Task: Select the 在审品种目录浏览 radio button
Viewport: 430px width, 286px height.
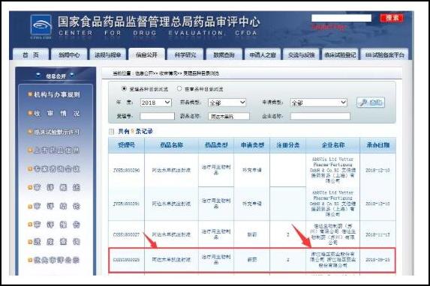Action: (x=179, y=88)
